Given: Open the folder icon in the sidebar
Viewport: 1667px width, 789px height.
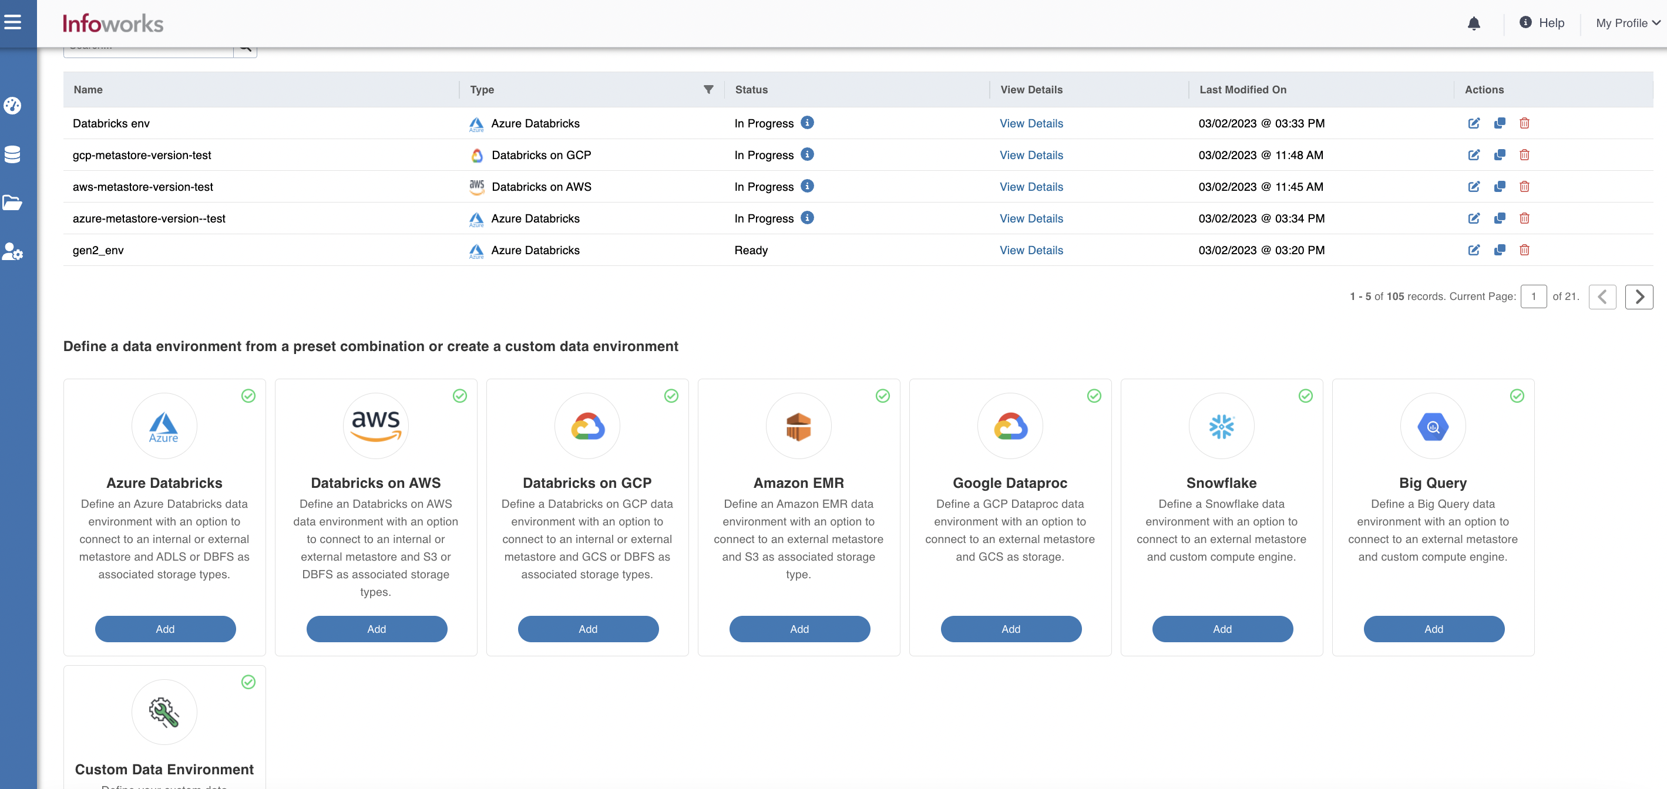Looking at the screenshot, I should [x=12, y=203].
